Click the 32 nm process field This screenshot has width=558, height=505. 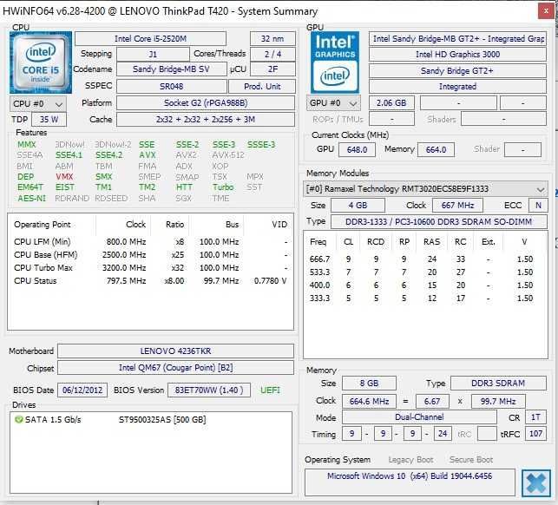tap(272, 39)
